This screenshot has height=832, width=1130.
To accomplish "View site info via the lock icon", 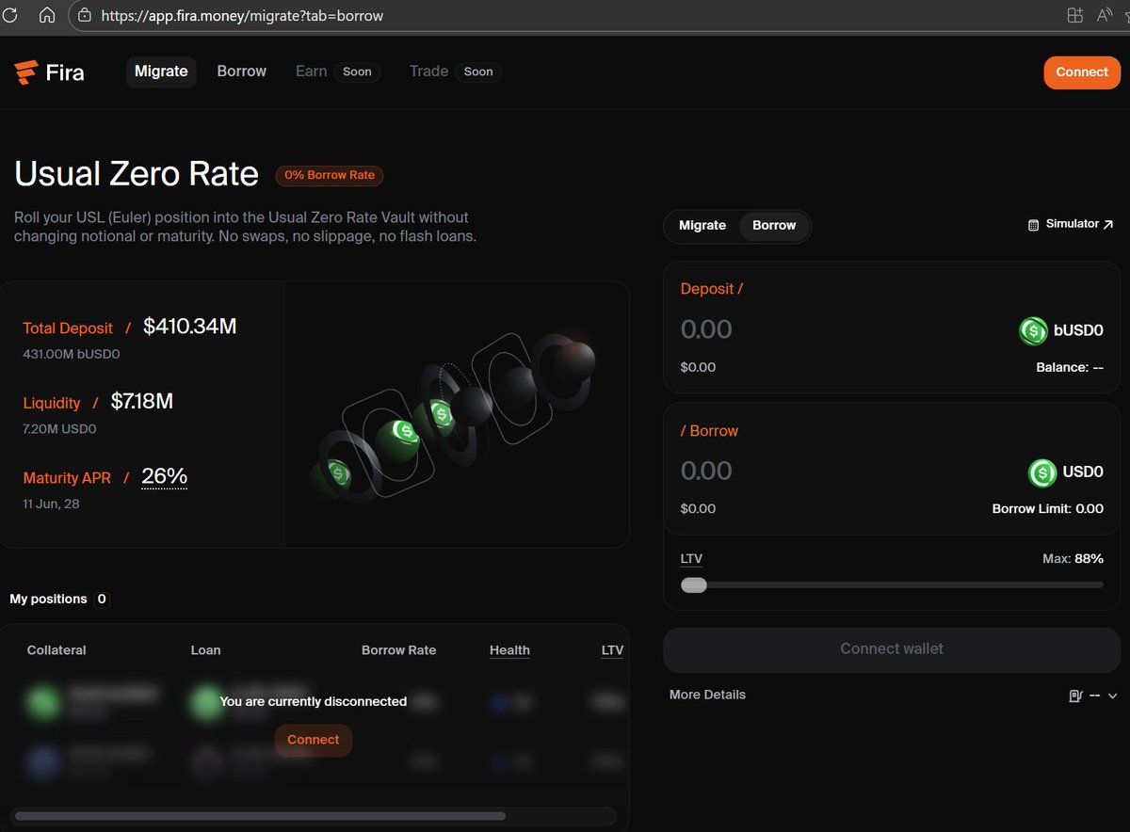I will click(x=85, y=15).
